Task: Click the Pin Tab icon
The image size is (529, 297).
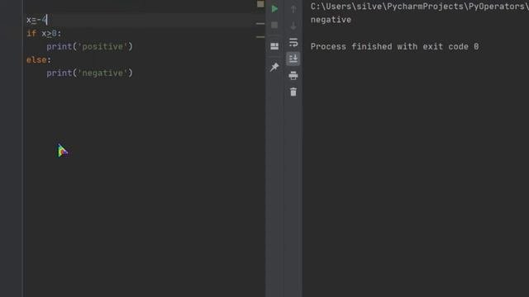Action: [274, 67]
